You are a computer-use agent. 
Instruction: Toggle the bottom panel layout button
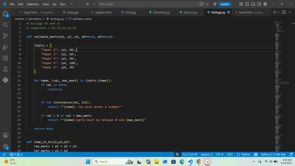[253, 4]
